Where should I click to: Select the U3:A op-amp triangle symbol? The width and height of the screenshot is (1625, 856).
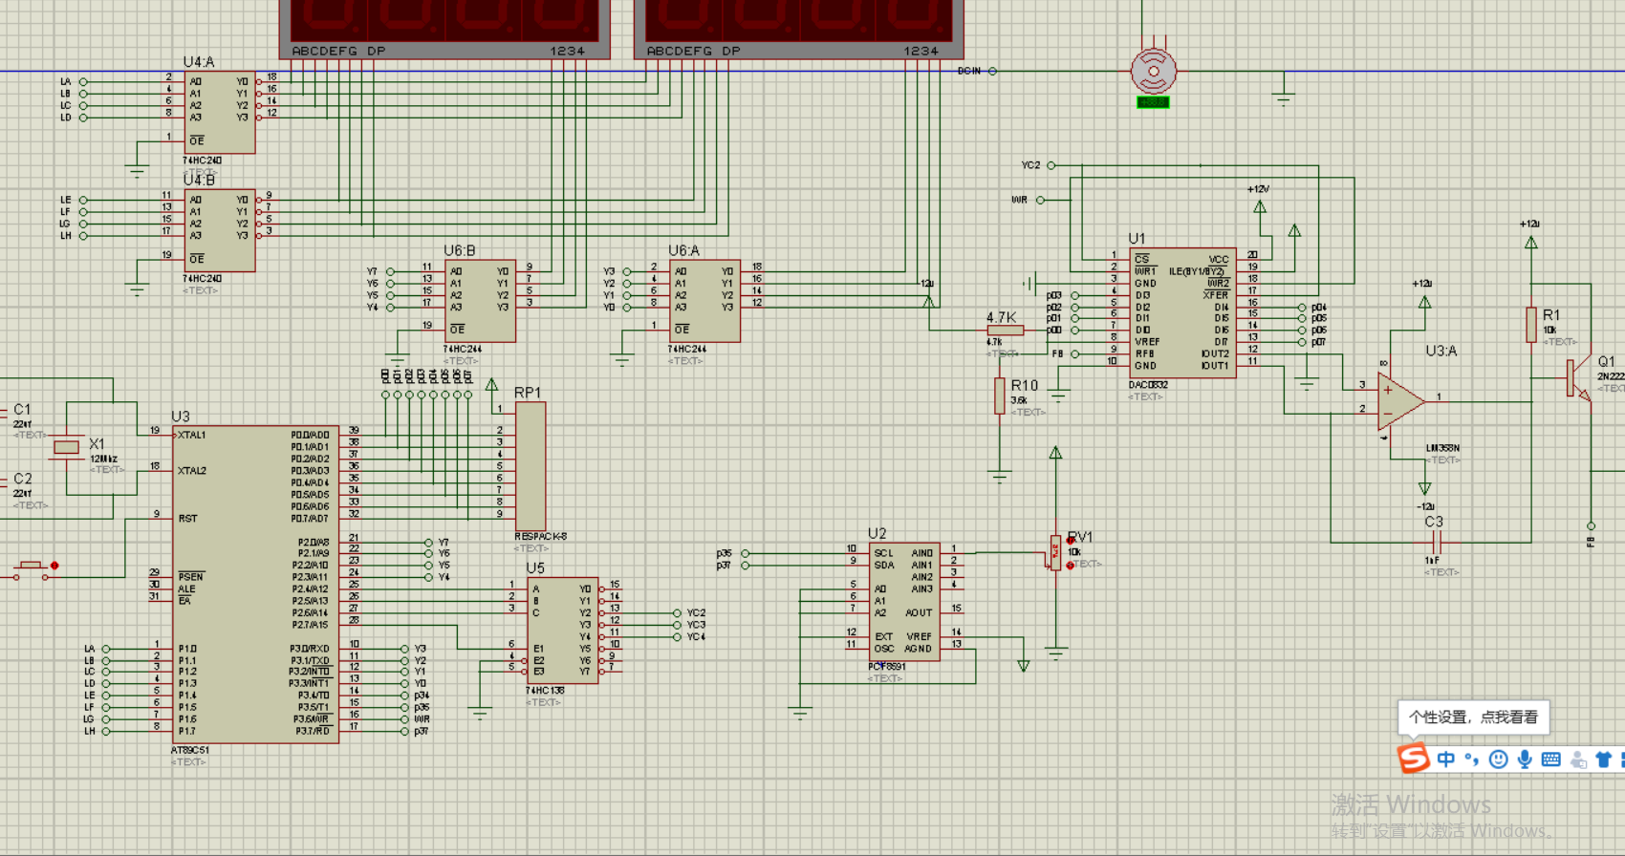click(x=1400, y=401)
